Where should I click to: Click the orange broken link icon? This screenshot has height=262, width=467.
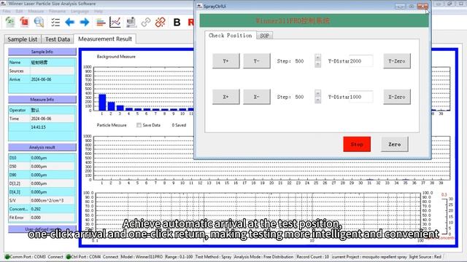161,23
